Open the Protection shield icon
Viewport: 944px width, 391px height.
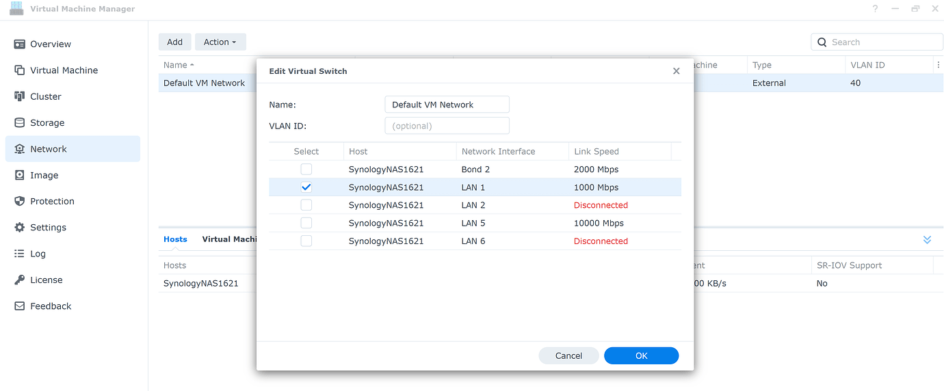point(19,201)
